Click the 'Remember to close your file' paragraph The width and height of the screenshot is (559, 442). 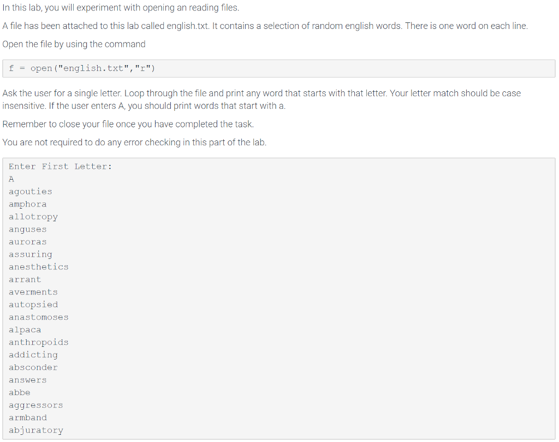[x=128, y=124]
